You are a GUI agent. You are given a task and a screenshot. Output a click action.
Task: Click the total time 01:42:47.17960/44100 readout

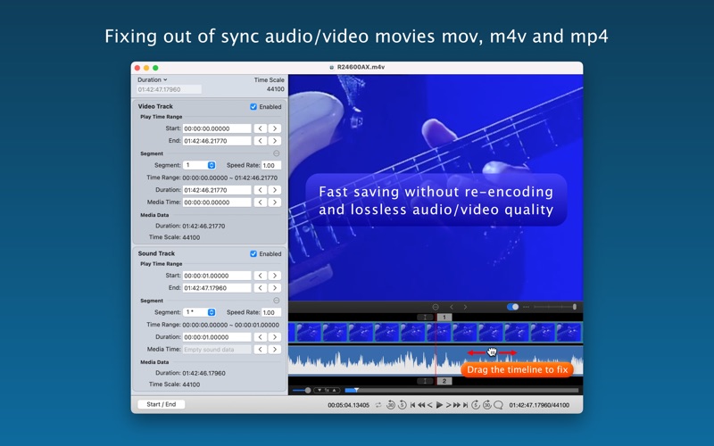coord(539,405)
